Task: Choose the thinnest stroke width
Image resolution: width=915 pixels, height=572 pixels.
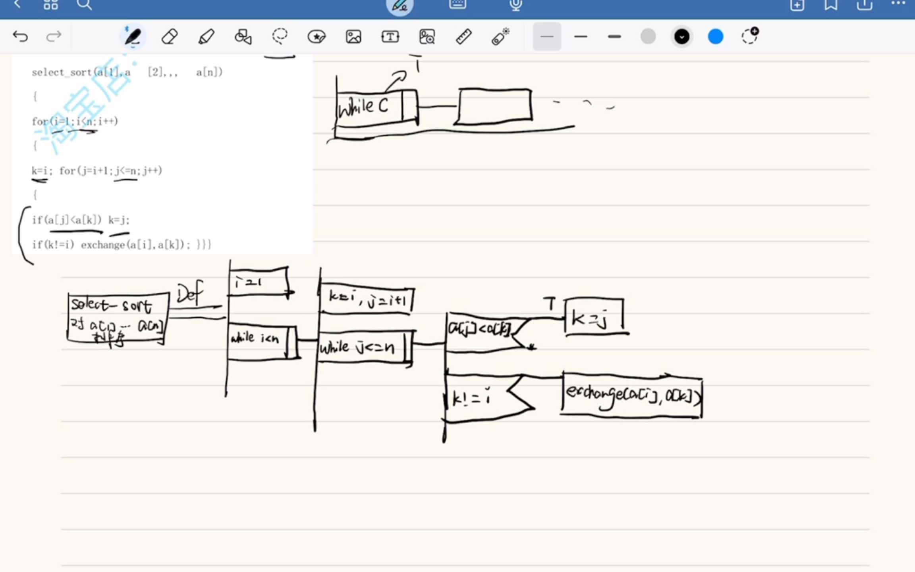Action: [547, 36]
